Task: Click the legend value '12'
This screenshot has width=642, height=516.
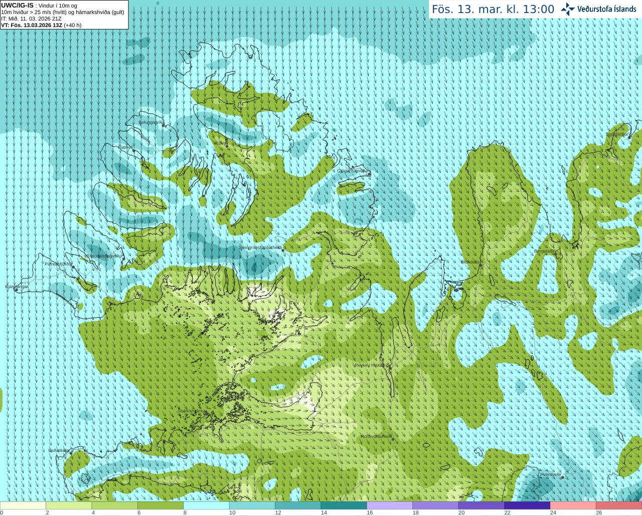Action: pos(278,513)
